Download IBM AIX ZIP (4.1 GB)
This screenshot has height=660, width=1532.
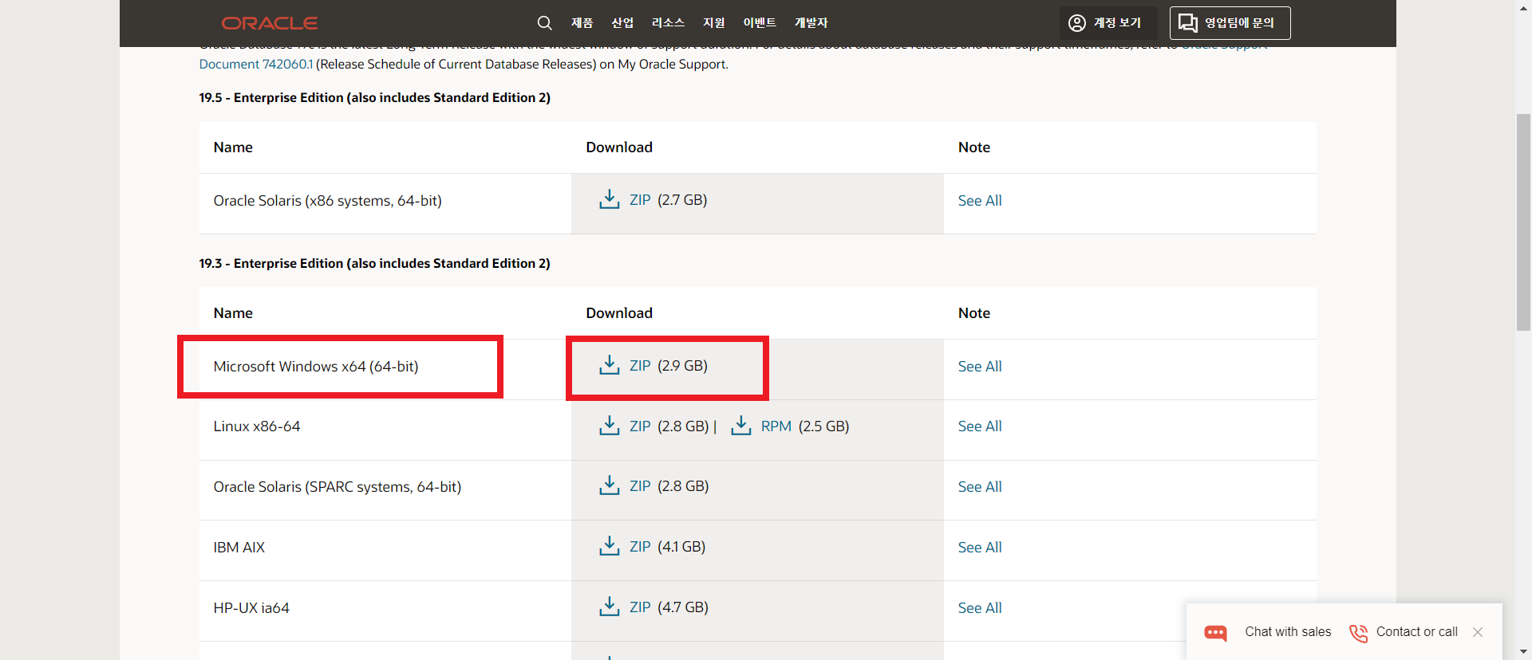pyautogui.click(x=640, y=547)
